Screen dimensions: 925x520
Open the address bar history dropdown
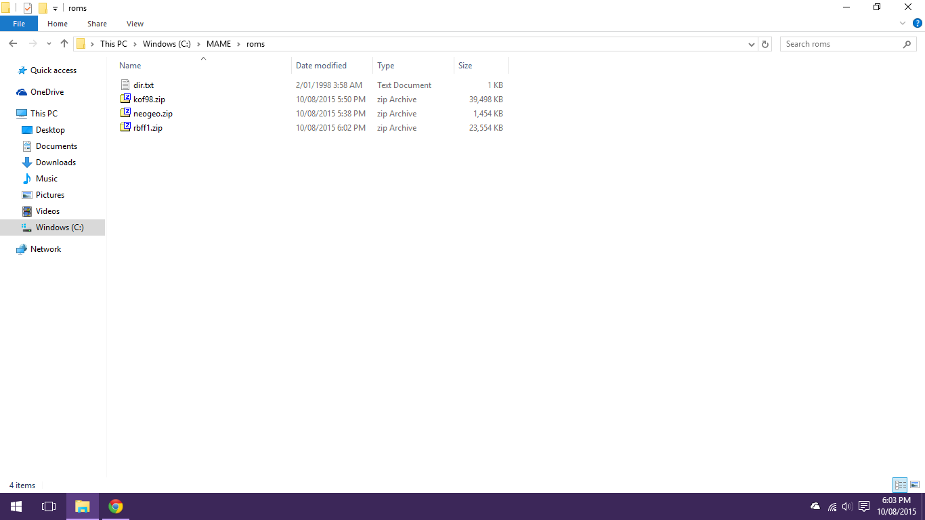point(752,44)
